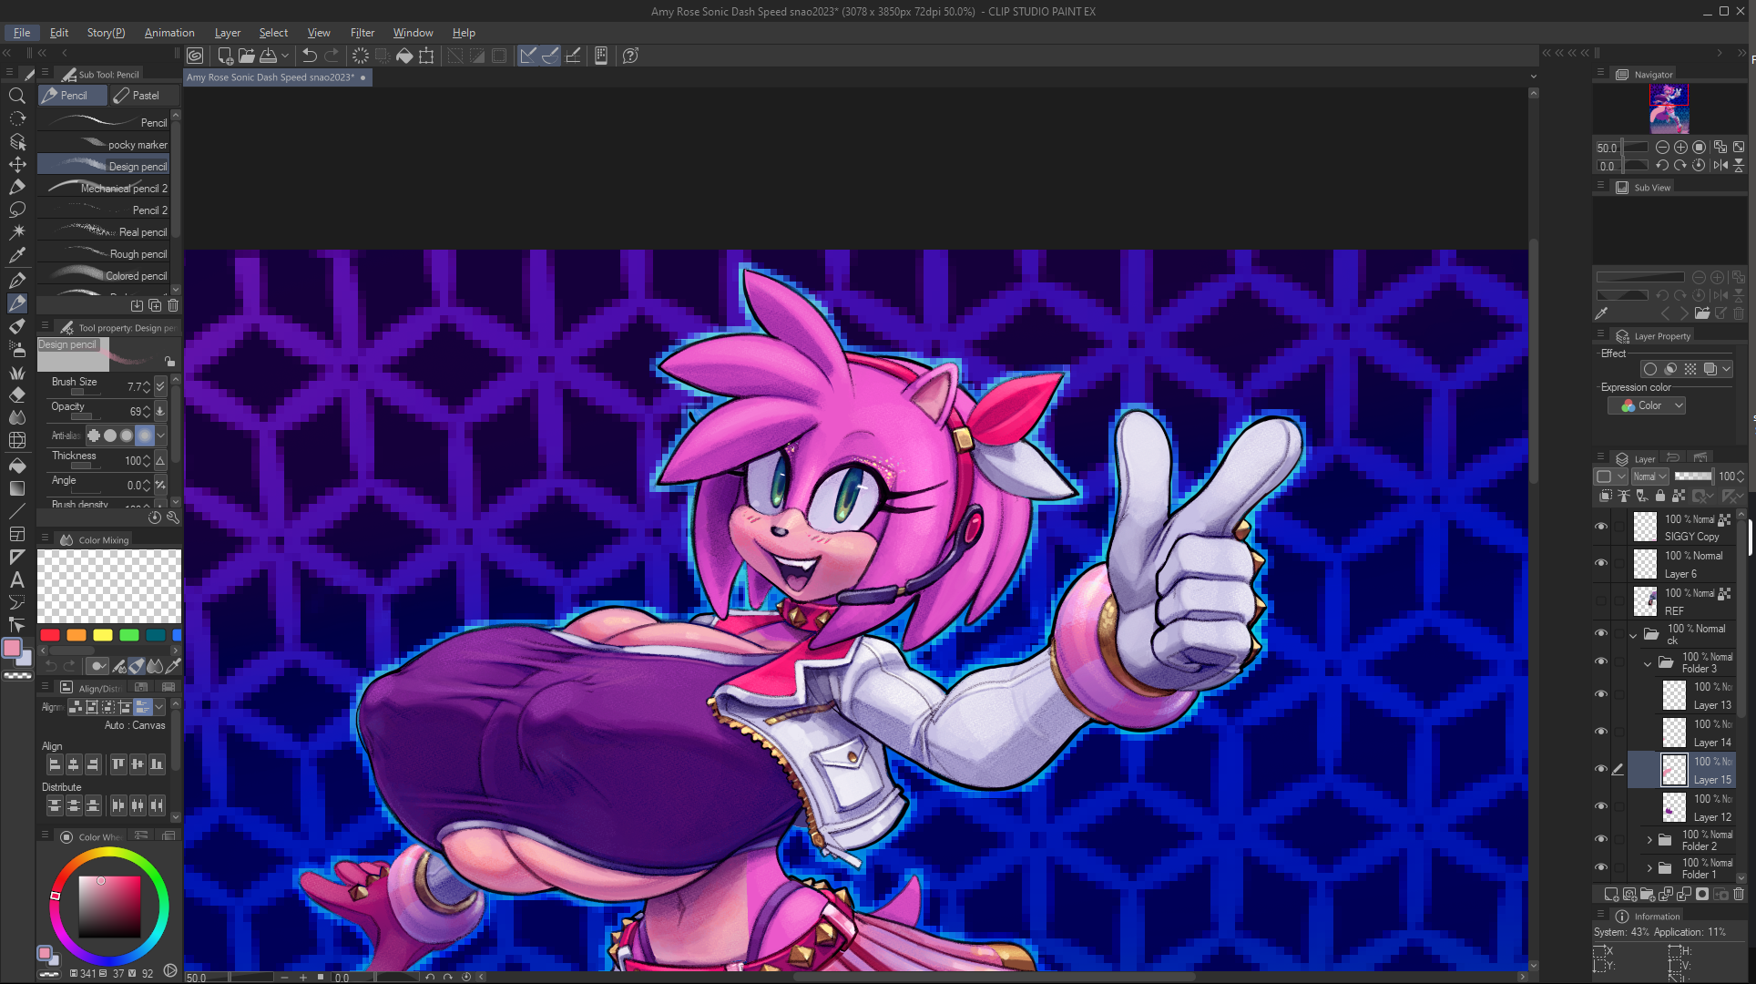Hide the ck folder
The height and width of the screenshot is (984, 1756).
point(1601,633)
